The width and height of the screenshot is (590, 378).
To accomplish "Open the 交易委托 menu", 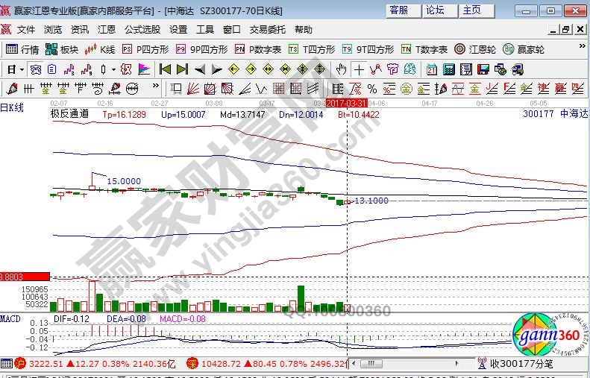I will point(267,30).
